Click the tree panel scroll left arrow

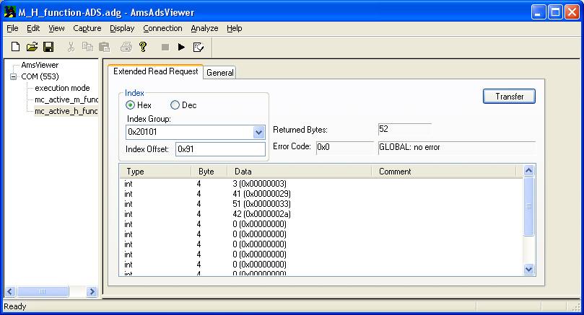coord(10,291)
